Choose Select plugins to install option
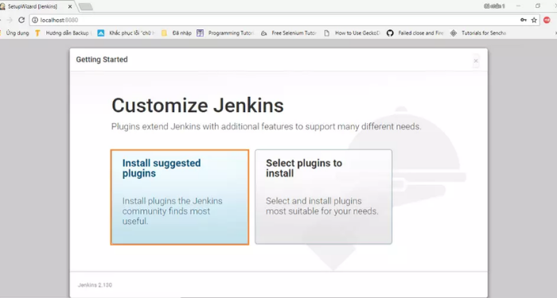This screenshot has width=557, height=298. pos(323,197)
